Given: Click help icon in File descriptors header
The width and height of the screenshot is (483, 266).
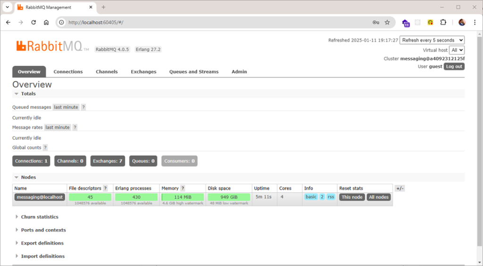Looking at the screenshot, I should point(105,189).
